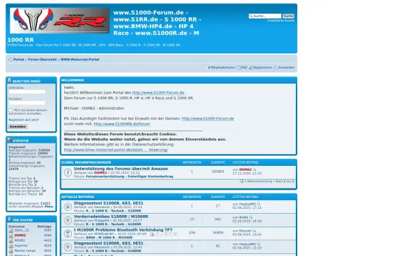The width and height of the screenshot is (410, 256).
Task: Open newest member Piero's profile
Action: pos(49,207)
